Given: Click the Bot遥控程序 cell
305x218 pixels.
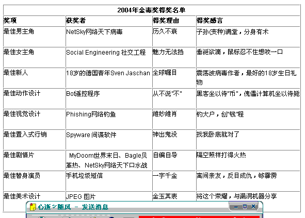Looking at the screenshot, I should 109,98.
